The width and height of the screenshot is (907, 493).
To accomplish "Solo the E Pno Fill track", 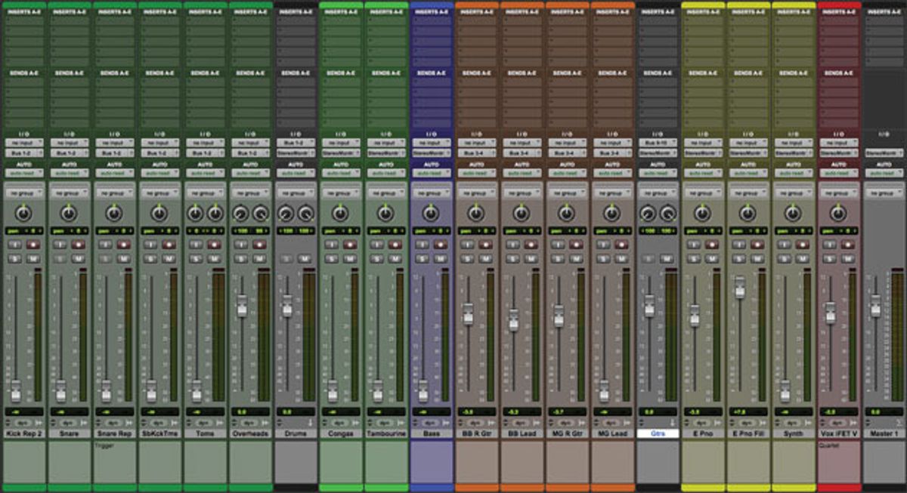I will (739, 259).
